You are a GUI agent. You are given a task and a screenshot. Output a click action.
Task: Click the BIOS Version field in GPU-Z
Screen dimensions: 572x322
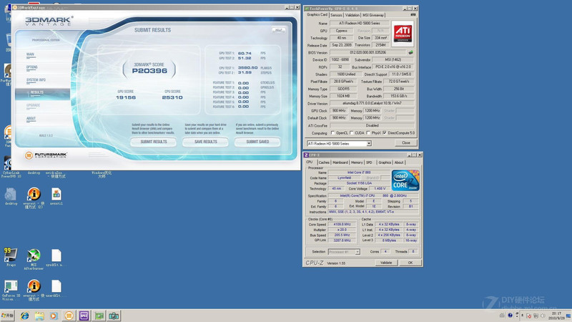368,52
